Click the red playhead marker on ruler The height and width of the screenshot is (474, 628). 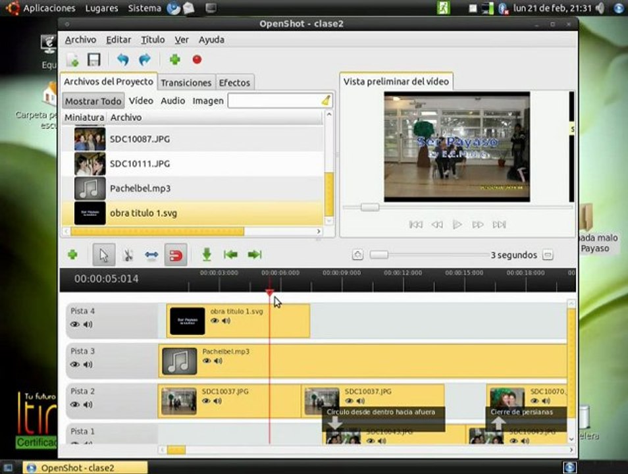[x=270, y=293]
